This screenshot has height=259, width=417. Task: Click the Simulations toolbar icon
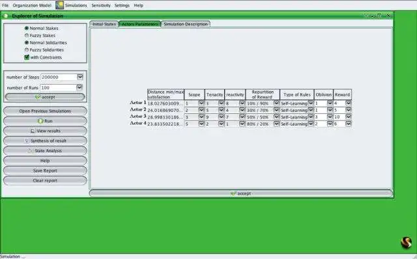point(59,5)
